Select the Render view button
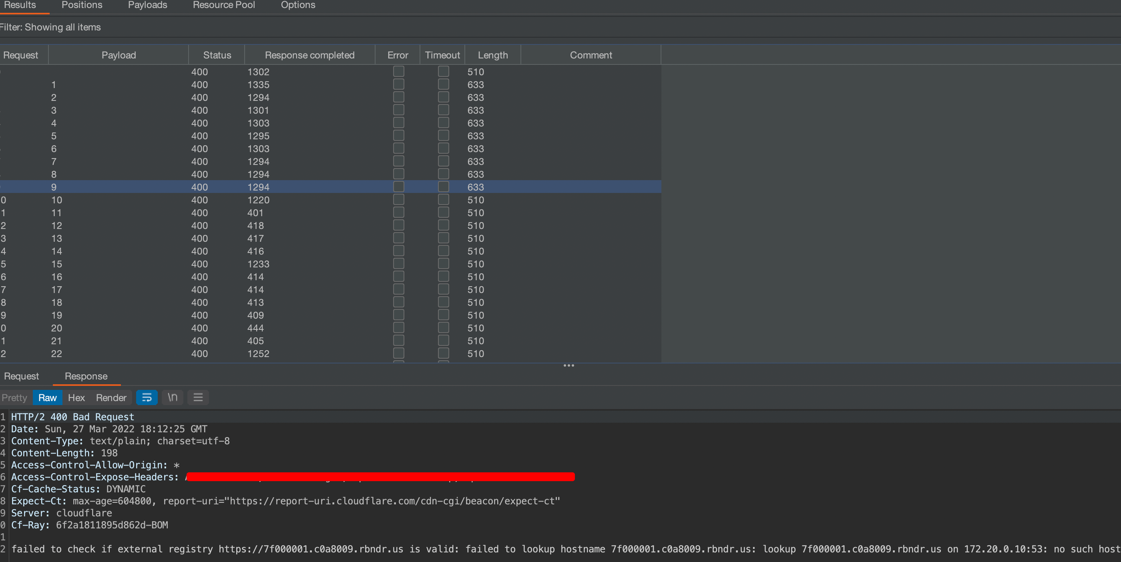Viewport: 1121px width, 562px height. (x=111, y=397)
